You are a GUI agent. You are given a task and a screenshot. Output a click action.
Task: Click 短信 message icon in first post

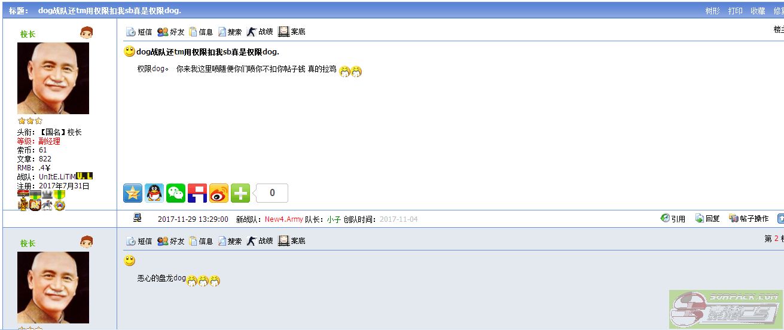click(x=139, y=32)
